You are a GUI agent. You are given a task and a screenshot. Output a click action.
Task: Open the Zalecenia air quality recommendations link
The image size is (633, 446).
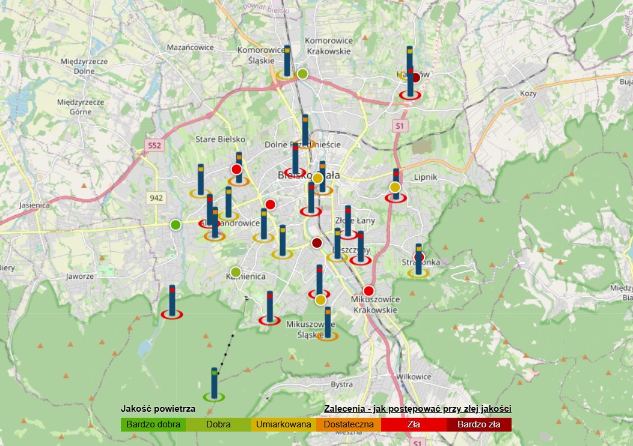point(417,409)
